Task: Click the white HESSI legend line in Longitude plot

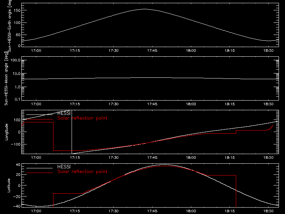Action: point(40,114)
